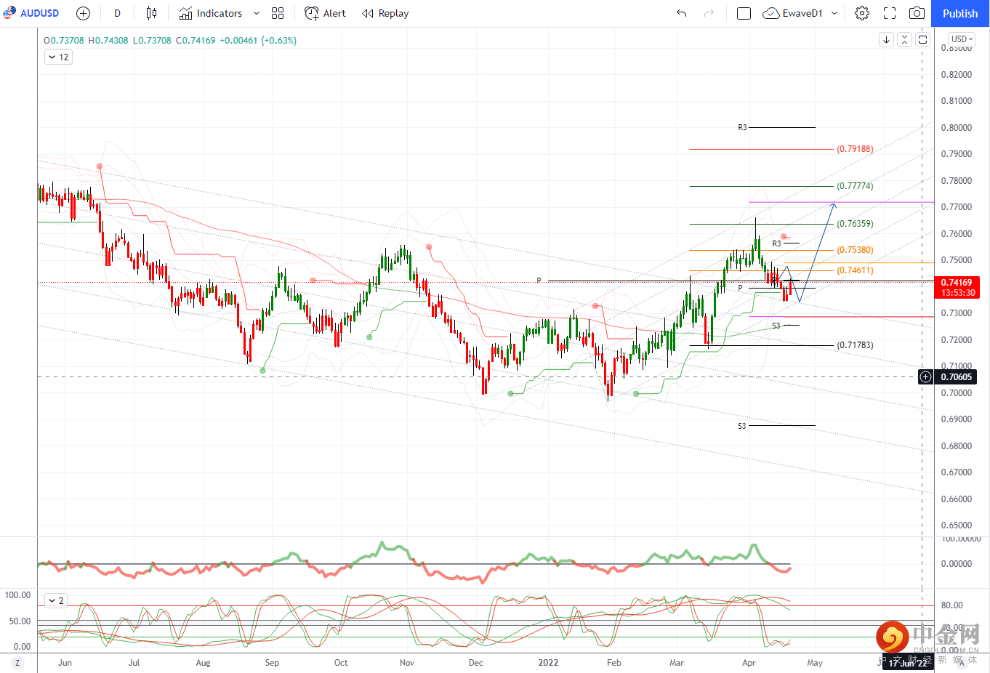Viewport: 990px width, 673px height.
Task: Expand the 2 indicators legend in the lower pane
Action: coord(56,600)
